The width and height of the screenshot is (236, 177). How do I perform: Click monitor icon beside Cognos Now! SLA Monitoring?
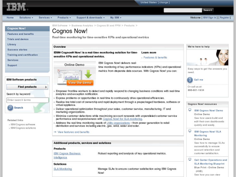tap(190, 131)
